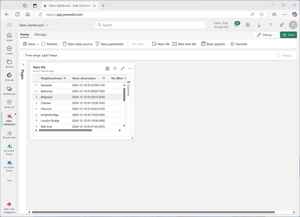Open Browse in the left sidebar
Screen dimensions: 300x217
[9, 64]
